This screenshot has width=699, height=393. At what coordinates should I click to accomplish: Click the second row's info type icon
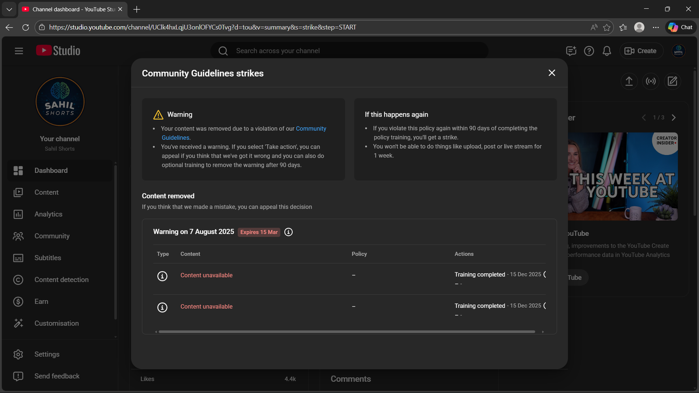(162, 307)
